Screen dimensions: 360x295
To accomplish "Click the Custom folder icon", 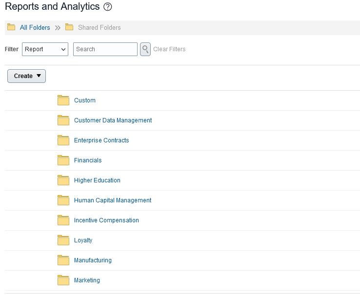I will 63,100.
